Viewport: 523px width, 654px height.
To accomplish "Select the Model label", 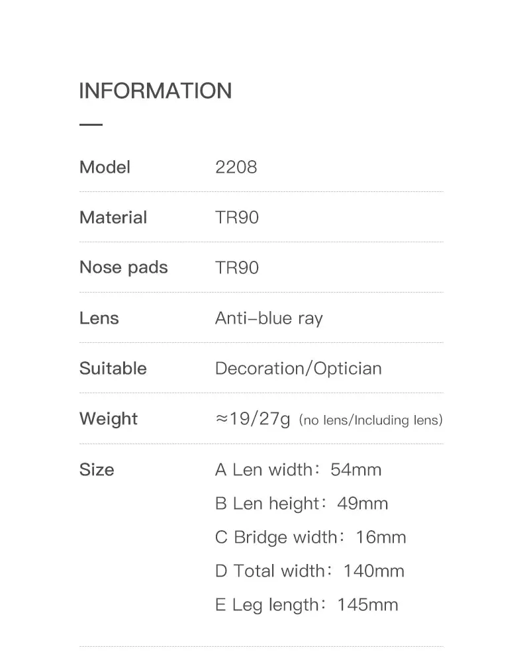I will pyautogui.click(x=105, y=167).
